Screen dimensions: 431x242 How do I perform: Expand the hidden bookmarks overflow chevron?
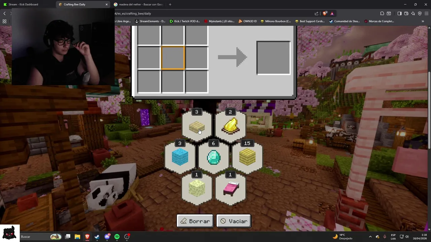pos(423,21)
